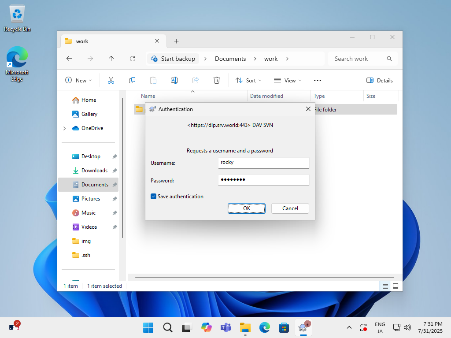The image size is (451, 338).
Task: Toggle the Details pane
Action: pos(380,80)
